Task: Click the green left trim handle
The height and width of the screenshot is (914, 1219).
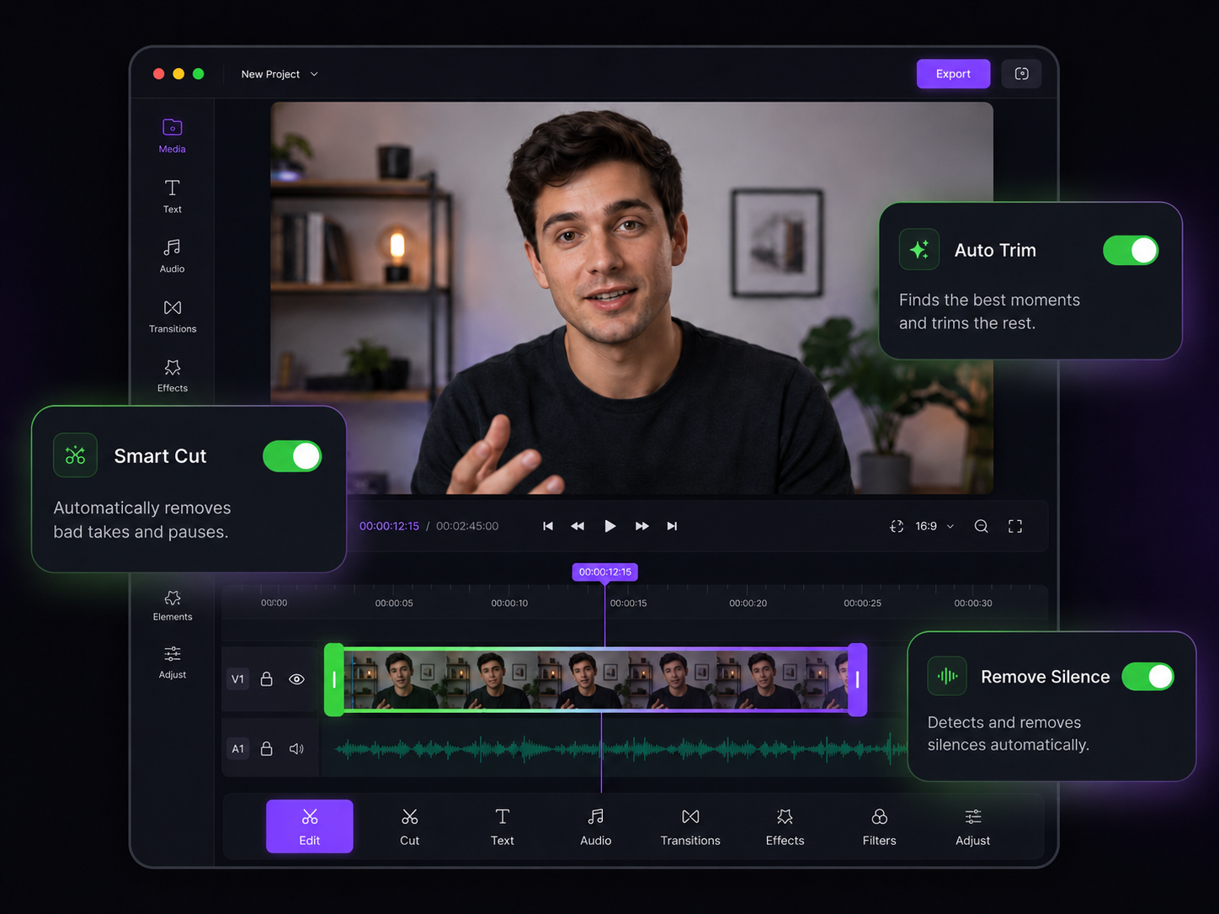Action: (334, 679)
